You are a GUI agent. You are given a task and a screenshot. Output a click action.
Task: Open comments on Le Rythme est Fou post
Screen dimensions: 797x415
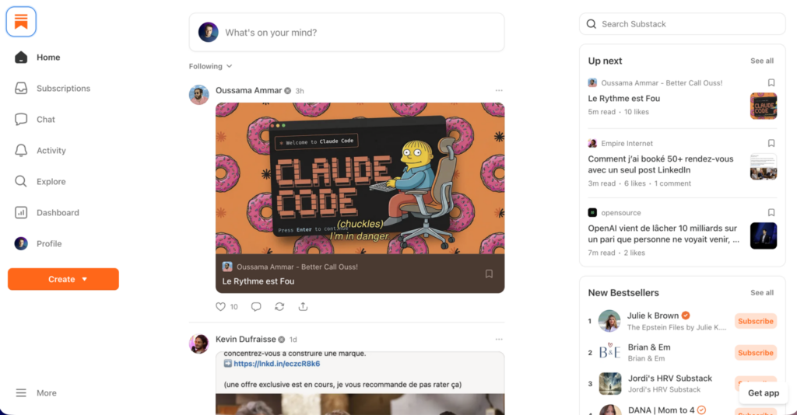pos(256,306)
